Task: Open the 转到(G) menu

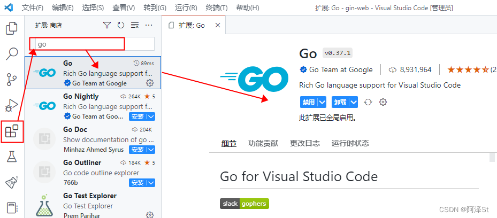Action: [155, 8]
